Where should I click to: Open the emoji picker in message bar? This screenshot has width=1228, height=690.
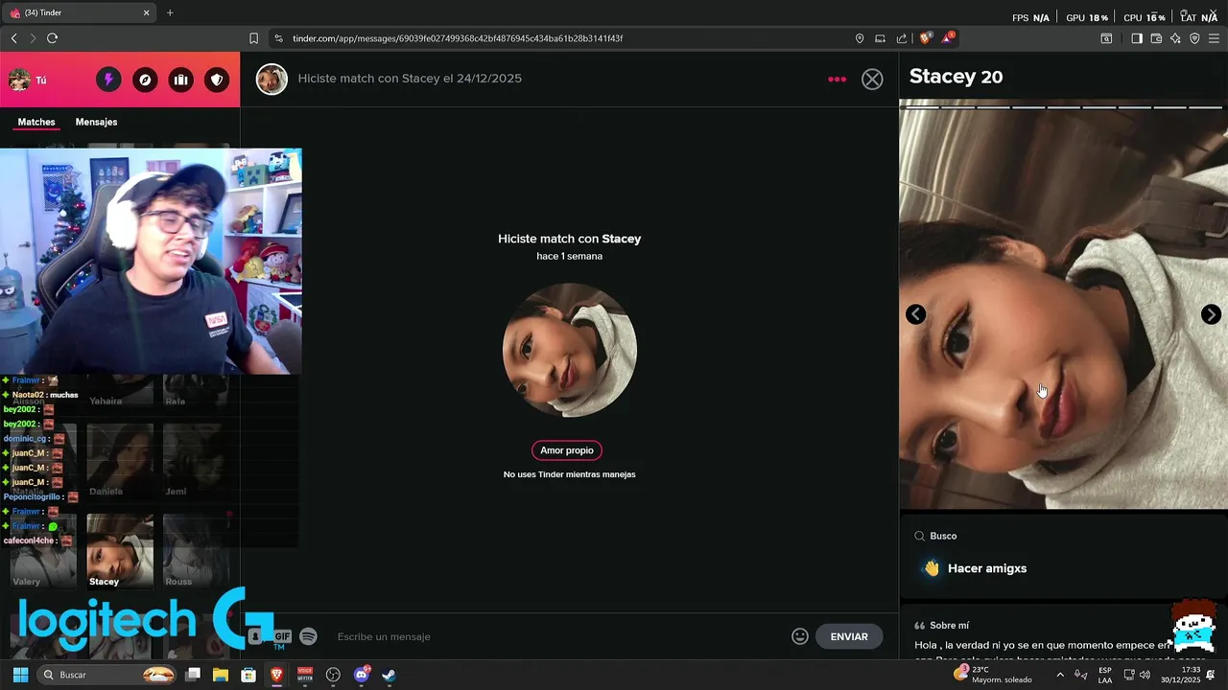point(800,636)
